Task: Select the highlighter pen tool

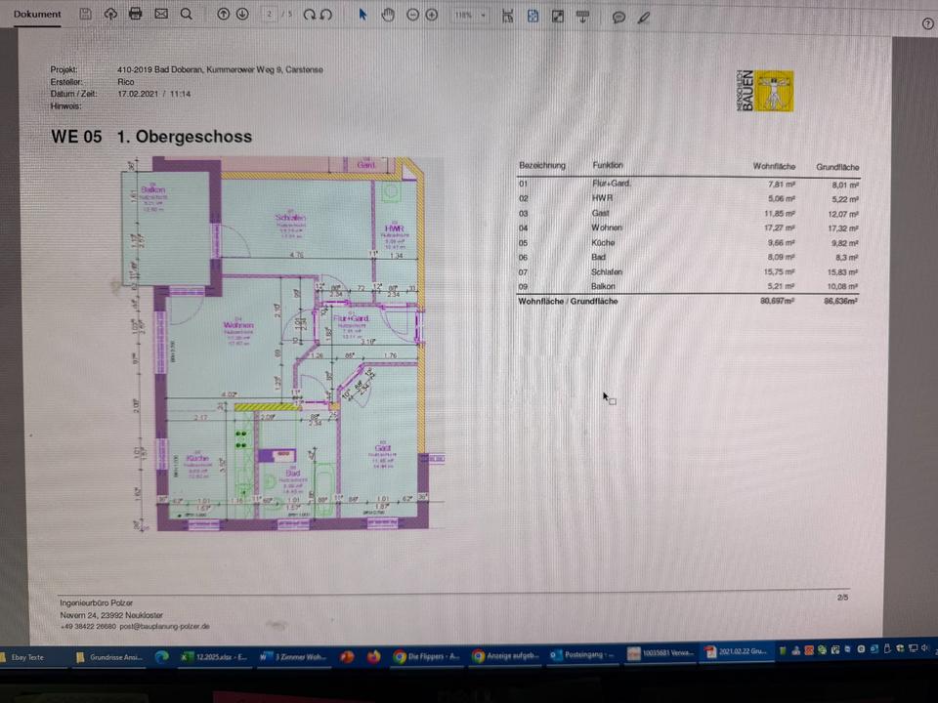Action: (644, 16)
